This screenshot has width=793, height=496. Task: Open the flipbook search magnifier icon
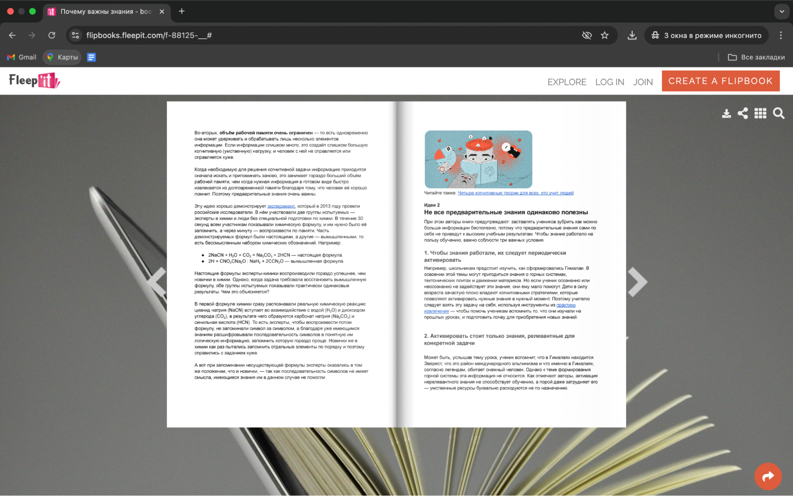[778, 113]
